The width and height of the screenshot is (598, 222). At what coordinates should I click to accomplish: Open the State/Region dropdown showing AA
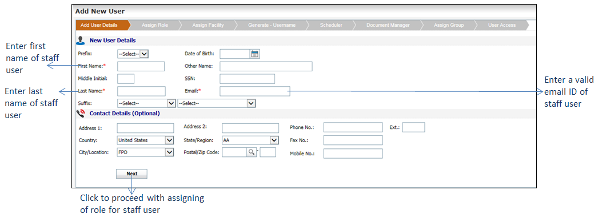pyautogui.click(x=250, y=140)
